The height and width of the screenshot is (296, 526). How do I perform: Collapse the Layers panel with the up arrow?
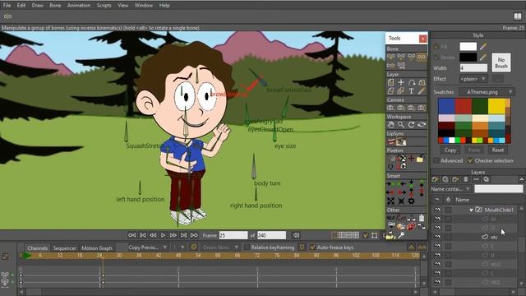521,179
